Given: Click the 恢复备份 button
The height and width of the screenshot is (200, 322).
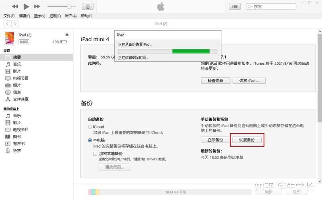Looking at the screenshot, I should pos(247,140).
